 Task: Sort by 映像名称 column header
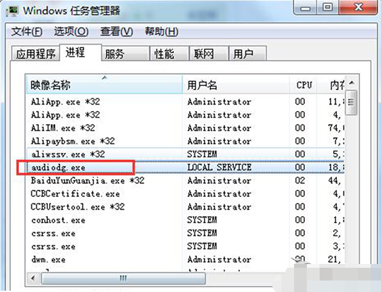click(104, 85)
